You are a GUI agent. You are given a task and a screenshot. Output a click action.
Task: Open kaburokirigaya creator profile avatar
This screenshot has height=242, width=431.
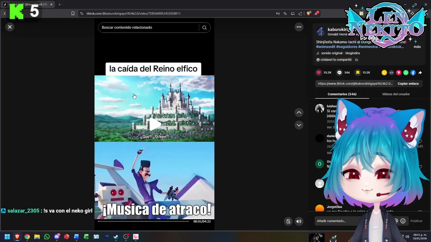(320, 32)
